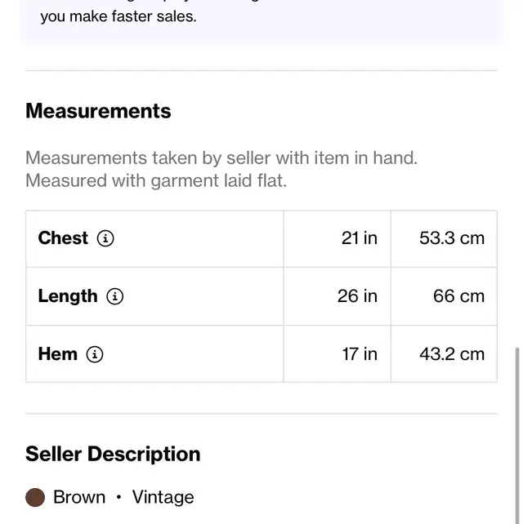Click the Vintage tag text
523x524 pixels.
pos(163,497)
